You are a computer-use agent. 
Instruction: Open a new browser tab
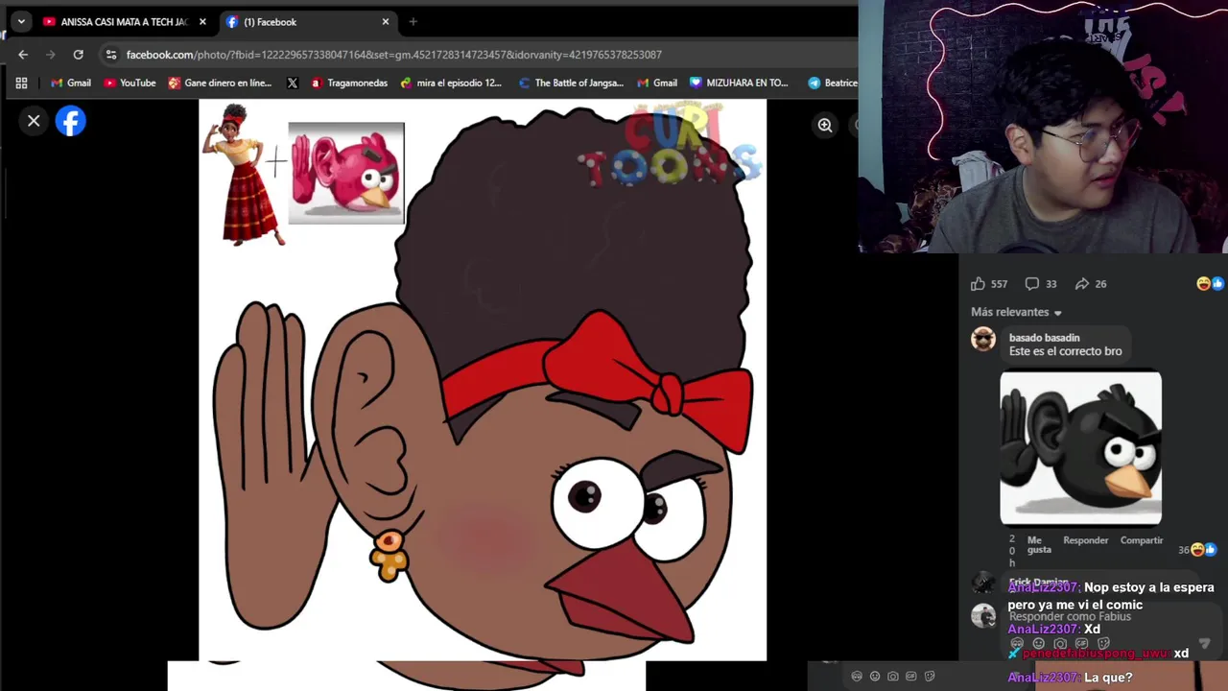[x=413, y=22]
